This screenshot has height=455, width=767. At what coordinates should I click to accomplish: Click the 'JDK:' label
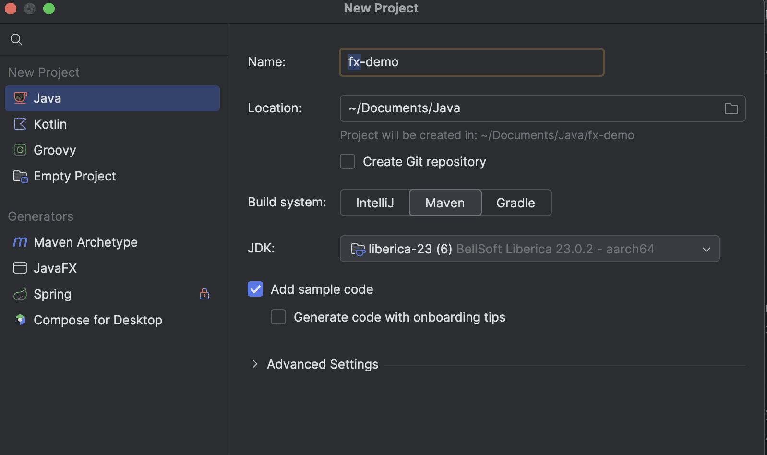pyautogui.click(x=261, y=248)
